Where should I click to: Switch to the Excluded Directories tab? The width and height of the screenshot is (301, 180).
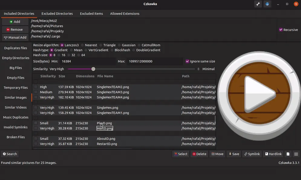[57, 14]
